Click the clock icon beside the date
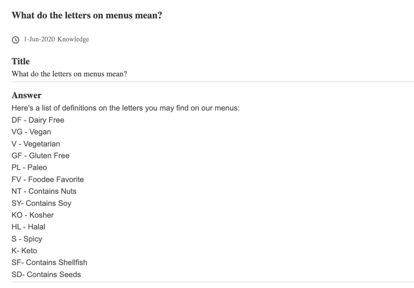414x288 pixels. click(15, 40)
